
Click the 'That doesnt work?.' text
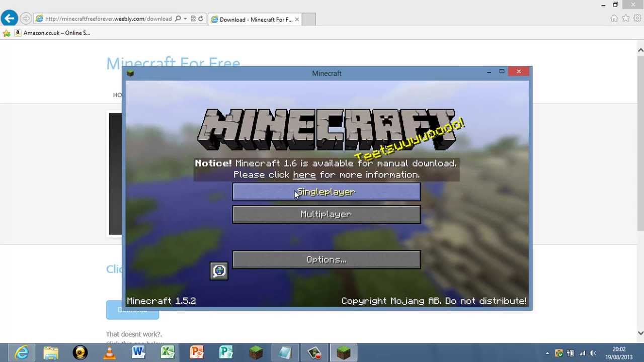[x=134, y=334]
